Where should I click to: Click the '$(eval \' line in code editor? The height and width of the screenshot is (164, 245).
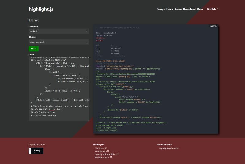pos(49,69)
